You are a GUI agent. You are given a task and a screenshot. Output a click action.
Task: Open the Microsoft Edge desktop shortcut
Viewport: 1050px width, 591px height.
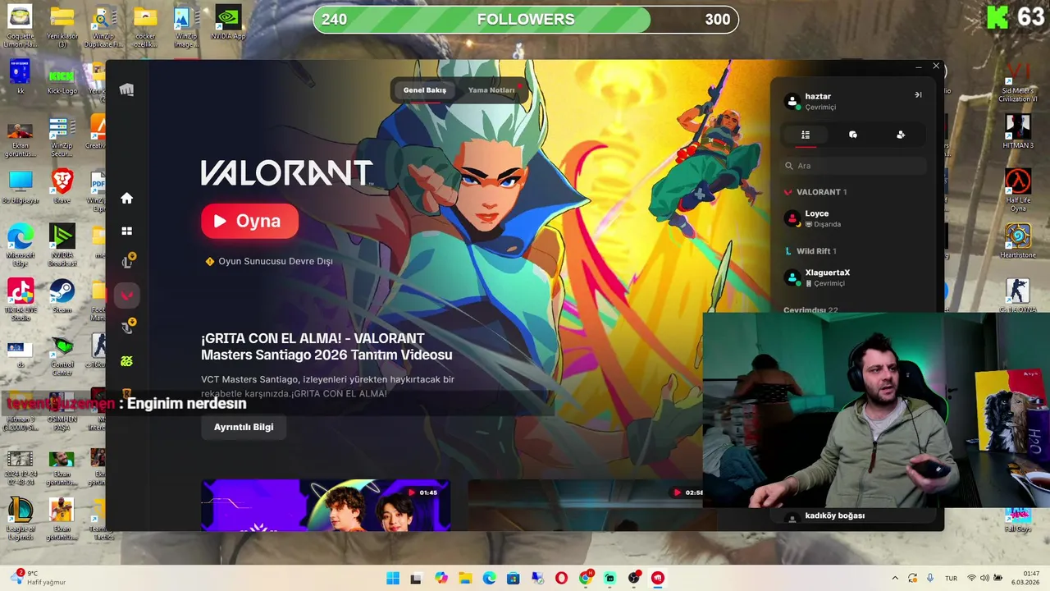click(x=20, y=244)
